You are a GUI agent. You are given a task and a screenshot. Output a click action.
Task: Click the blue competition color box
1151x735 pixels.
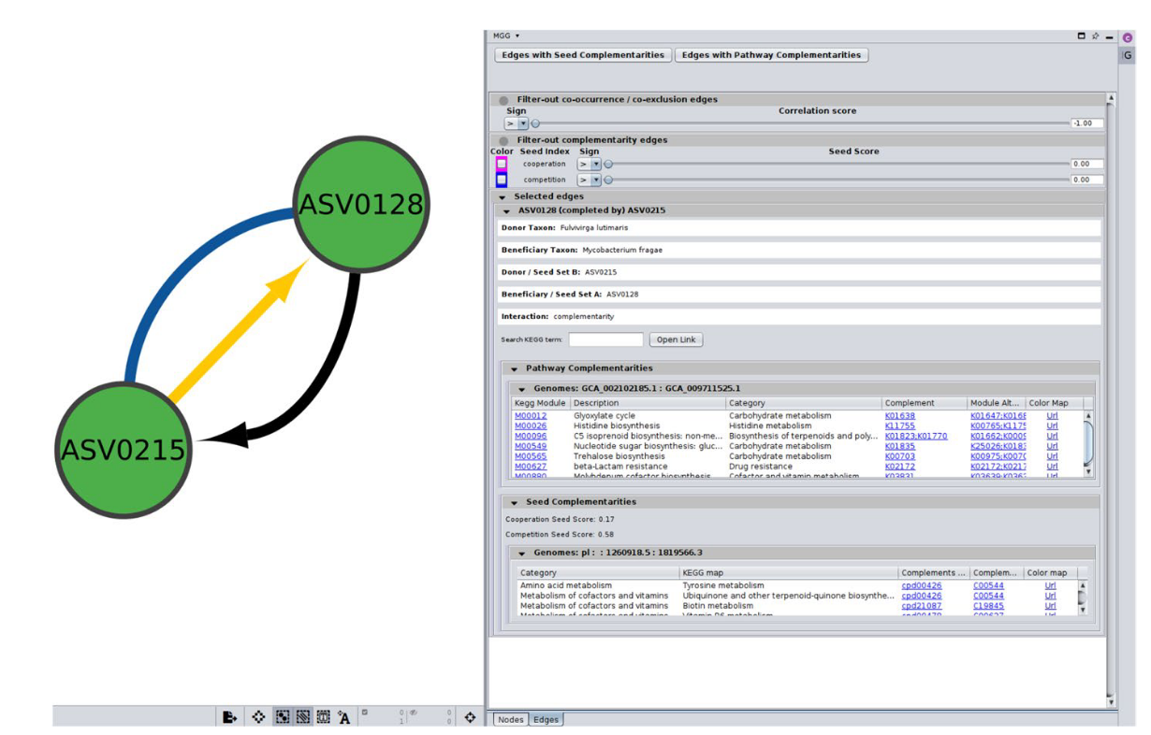[x=502, y=180]
